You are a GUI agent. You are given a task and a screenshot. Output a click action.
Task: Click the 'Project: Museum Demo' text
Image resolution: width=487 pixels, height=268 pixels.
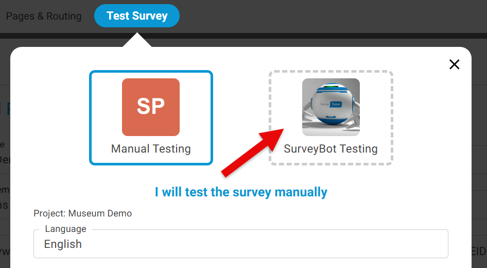[x=82, y=213]
